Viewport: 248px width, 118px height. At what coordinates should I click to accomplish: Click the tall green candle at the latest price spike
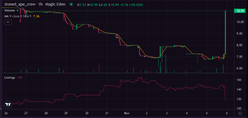click(x=225, y=32)
